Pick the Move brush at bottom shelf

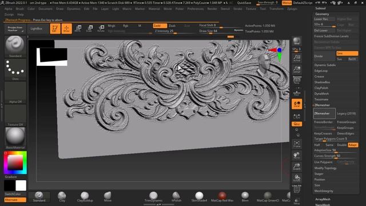click(x=108, y=197)
